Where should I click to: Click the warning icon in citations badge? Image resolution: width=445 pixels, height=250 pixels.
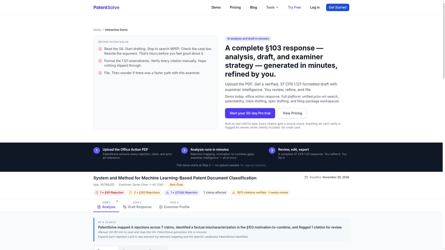click(234, 192)
